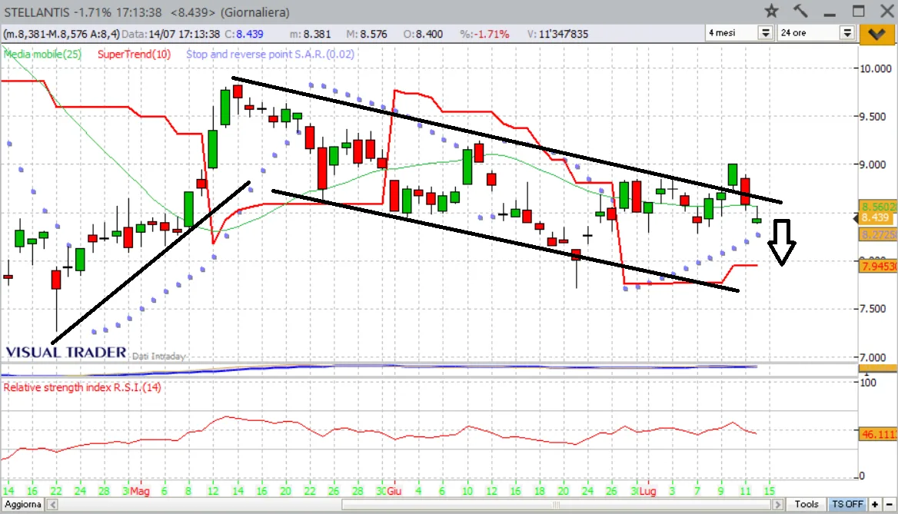Click the 7.9453 SuperTrend value tag

click(878, 266)
